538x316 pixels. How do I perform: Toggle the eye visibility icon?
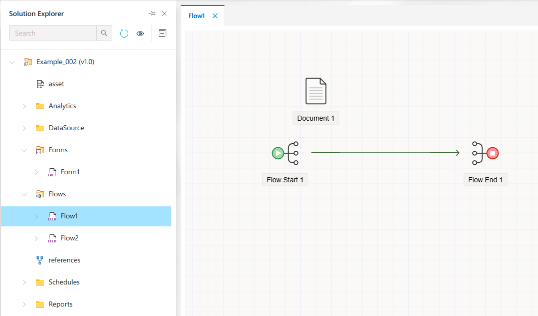(140, 33)
